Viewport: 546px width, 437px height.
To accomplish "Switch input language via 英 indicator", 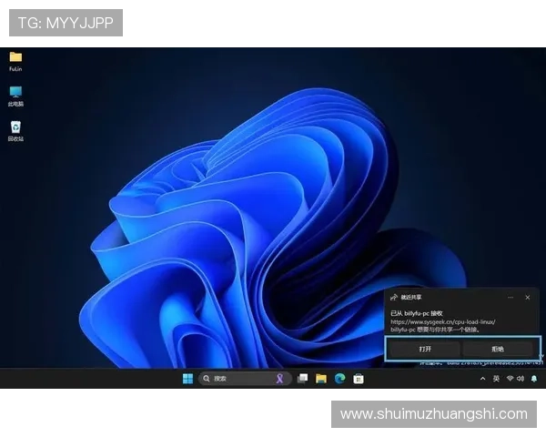I will coord(496,379).
